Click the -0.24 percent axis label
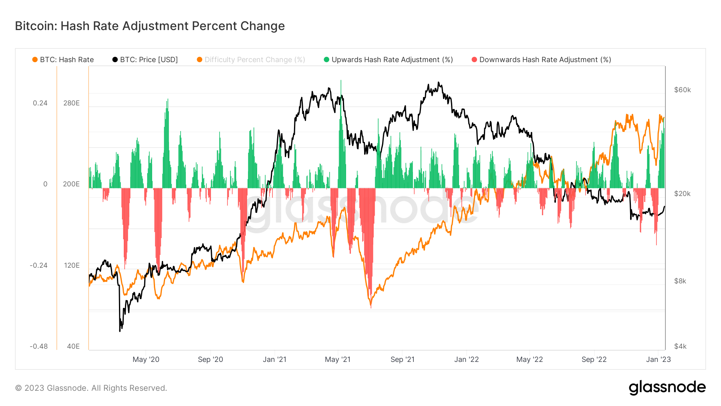721x406 pixels. coord(39,265)
